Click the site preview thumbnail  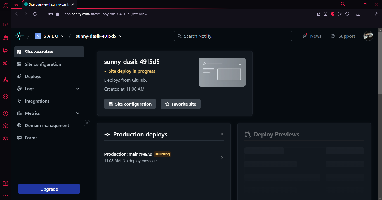coord(222,72)
